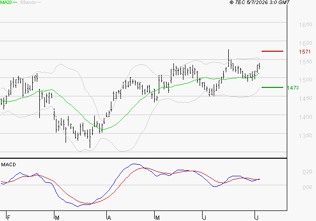Viewport: 316px width, 221px height.
Task: Click the MACD panel title
Action: click(x=9, y=165)
